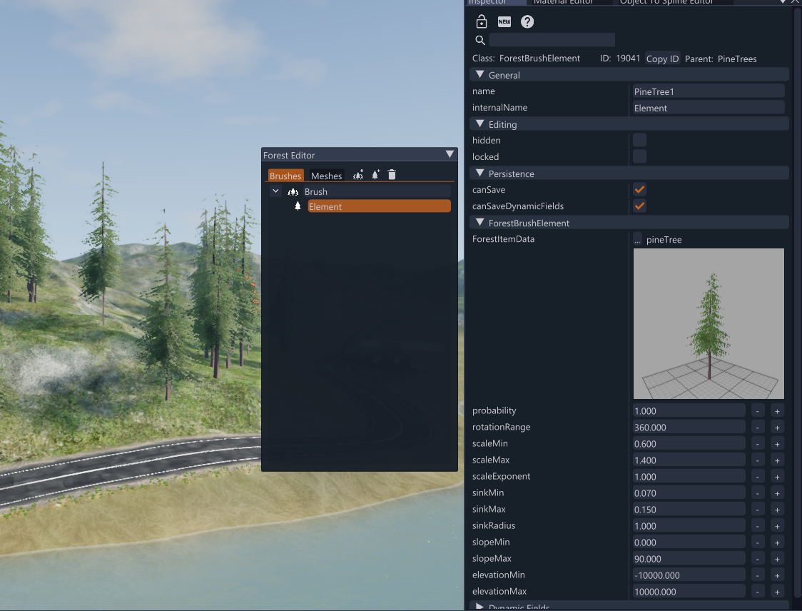This screenshot has width=802, height=611.
Task: Click the pineTree ForestItemData value text
Action: [664, 240]
